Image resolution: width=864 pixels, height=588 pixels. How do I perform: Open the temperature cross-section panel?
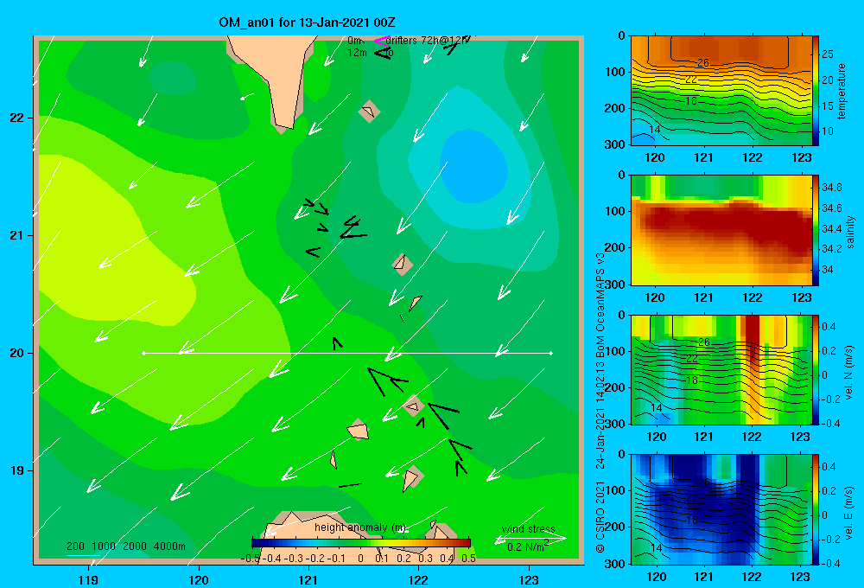tap(721, 91)
